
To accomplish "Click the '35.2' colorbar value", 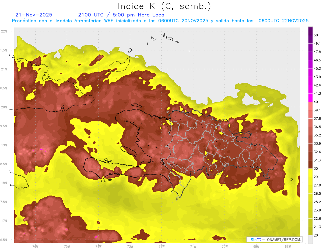I will click(317, 135).
